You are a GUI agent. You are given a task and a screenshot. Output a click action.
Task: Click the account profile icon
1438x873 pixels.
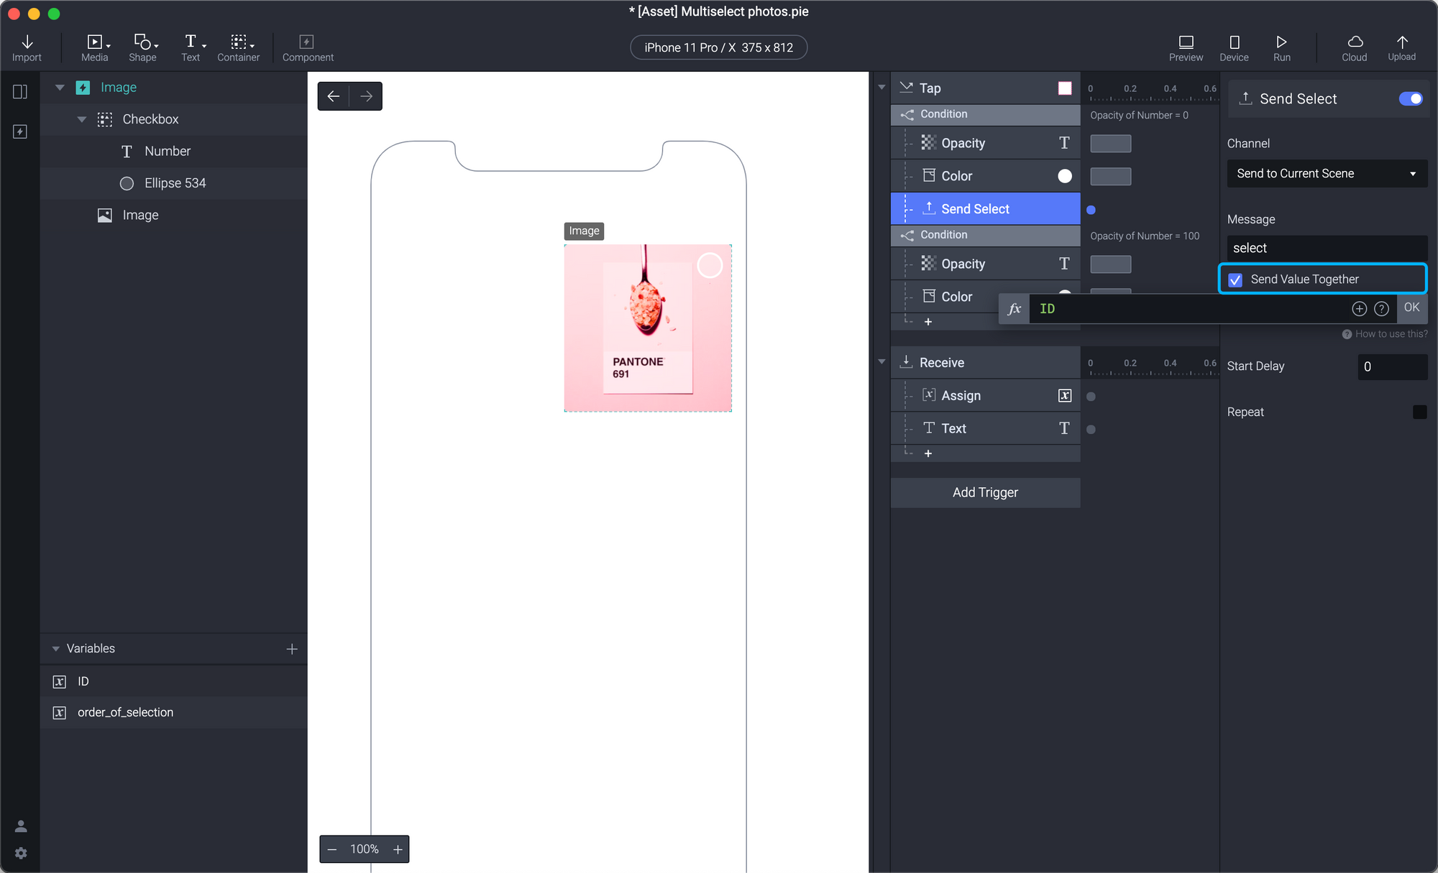point(21,826)
